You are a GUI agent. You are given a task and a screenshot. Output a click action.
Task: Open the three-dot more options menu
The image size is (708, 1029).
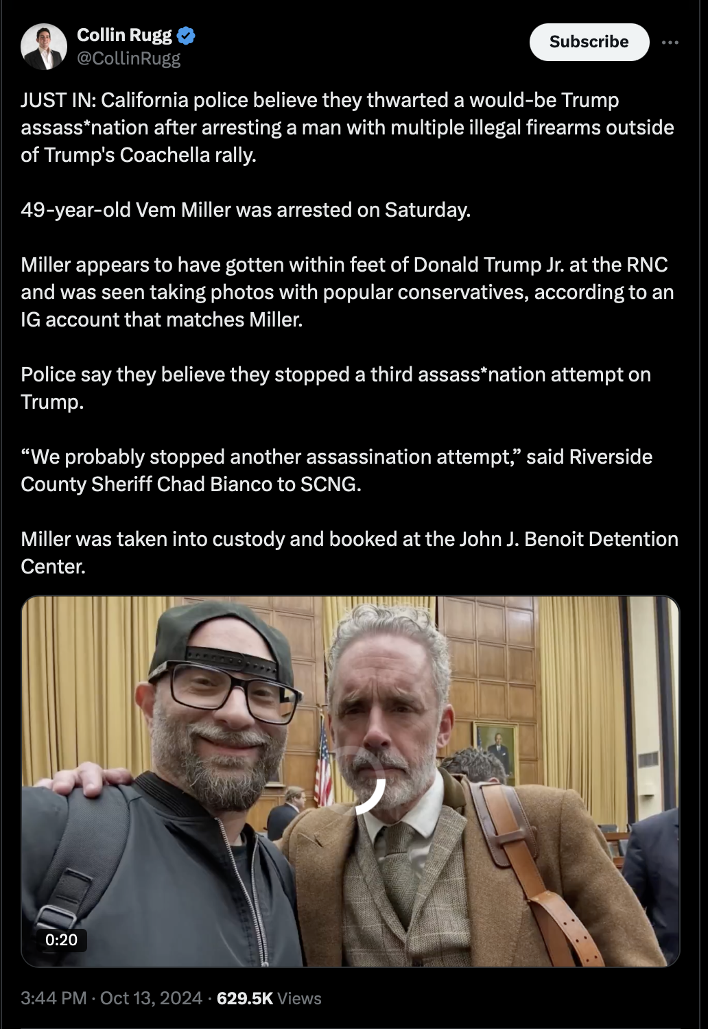[x=670, y=43]
